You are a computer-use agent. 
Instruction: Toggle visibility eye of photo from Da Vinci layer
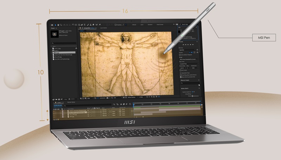54,111
